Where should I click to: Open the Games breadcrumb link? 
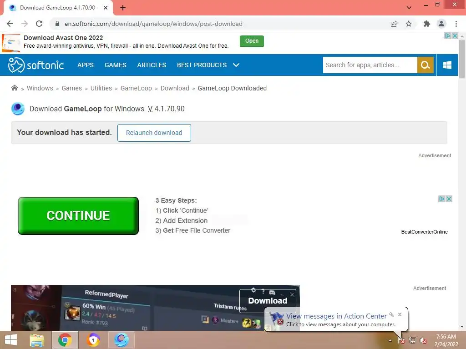(71, 88)
